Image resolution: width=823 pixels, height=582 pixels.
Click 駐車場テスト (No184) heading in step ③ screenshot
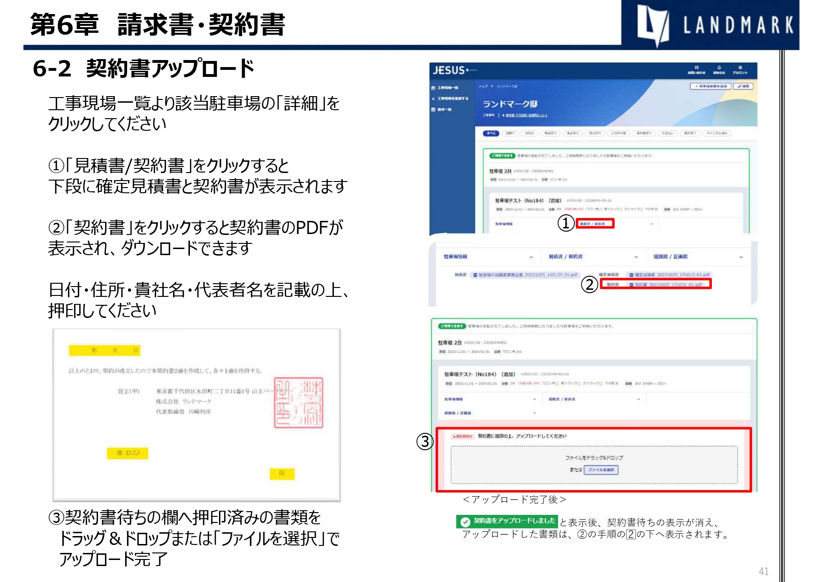tap(480, 374)
